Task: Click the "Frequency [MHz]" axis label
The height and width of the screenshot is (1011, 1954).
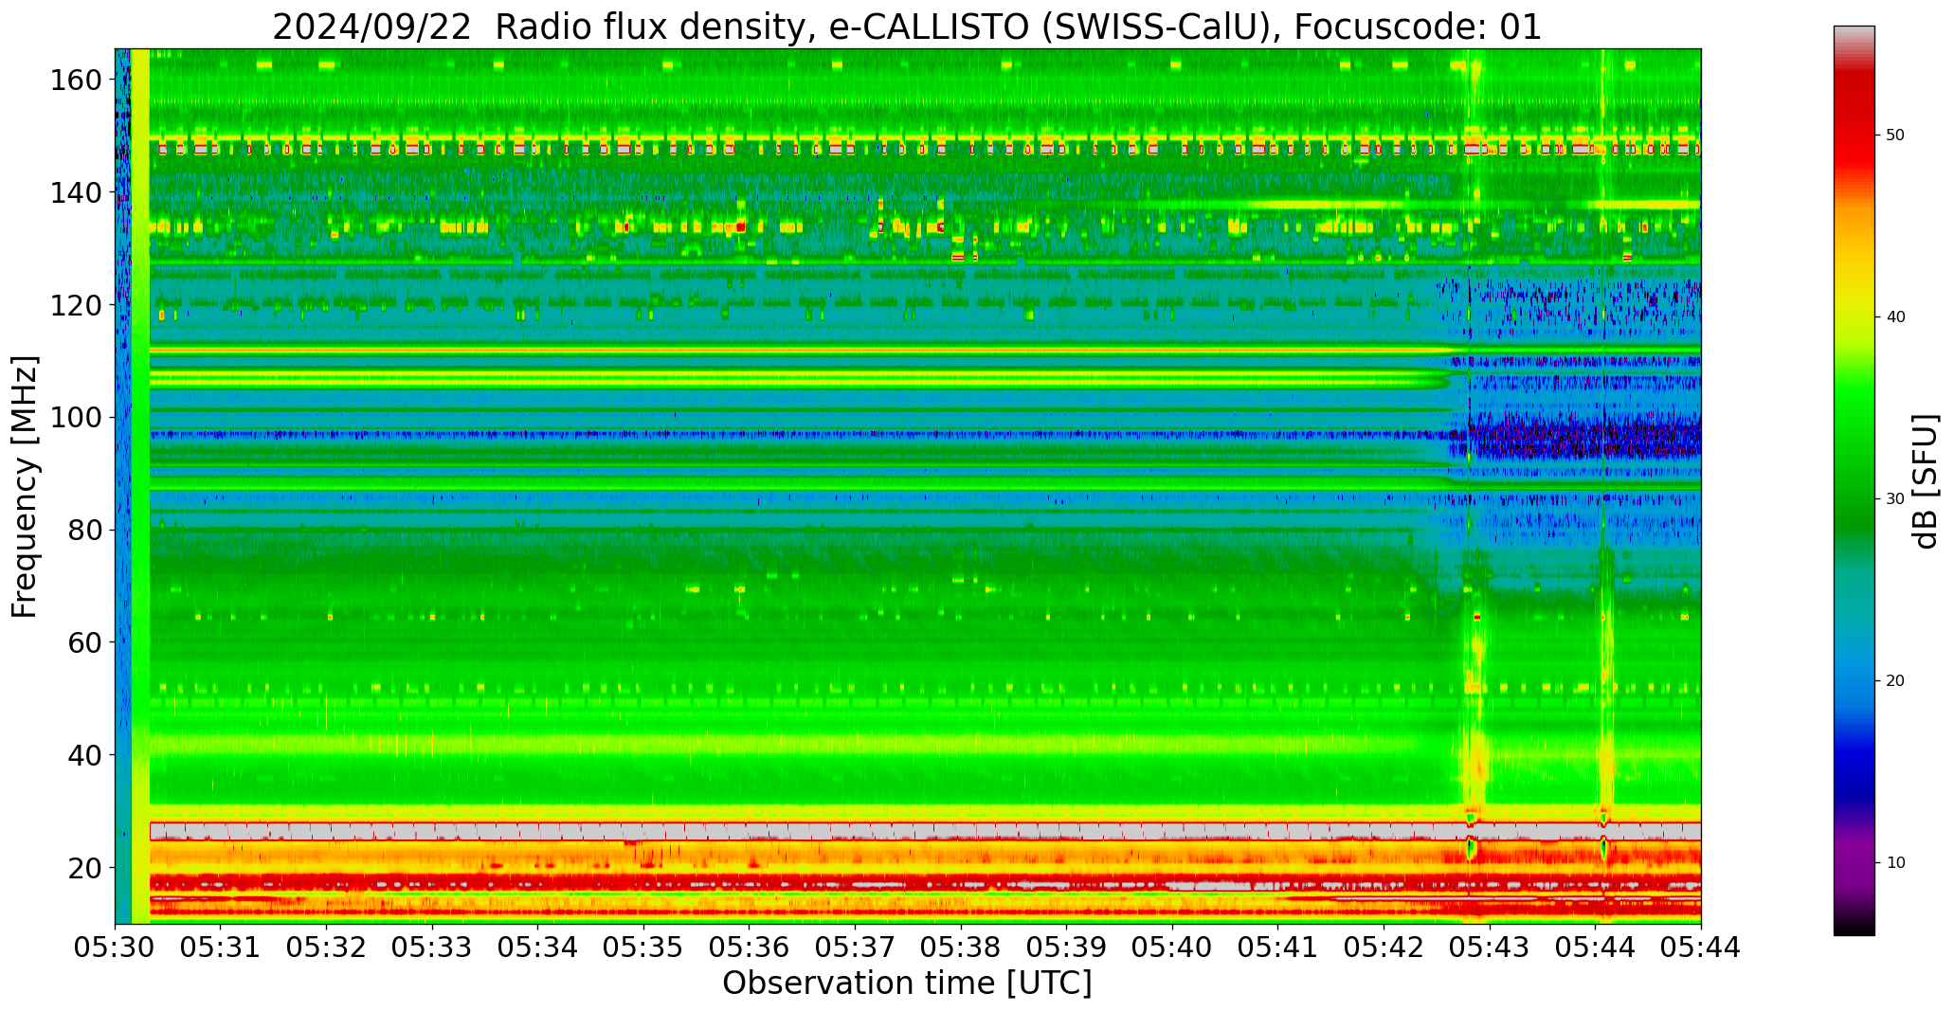Action: pos(26,486)
